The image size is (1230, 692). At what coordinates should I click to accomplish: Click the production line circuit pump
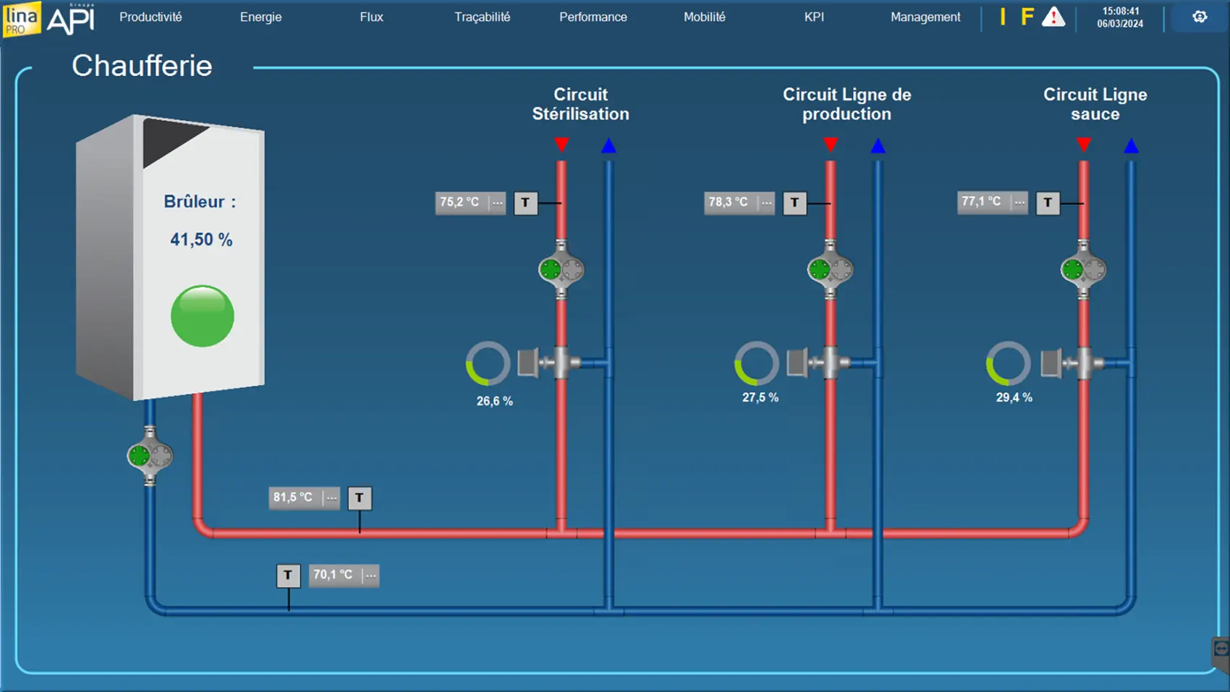click(830, 270)
